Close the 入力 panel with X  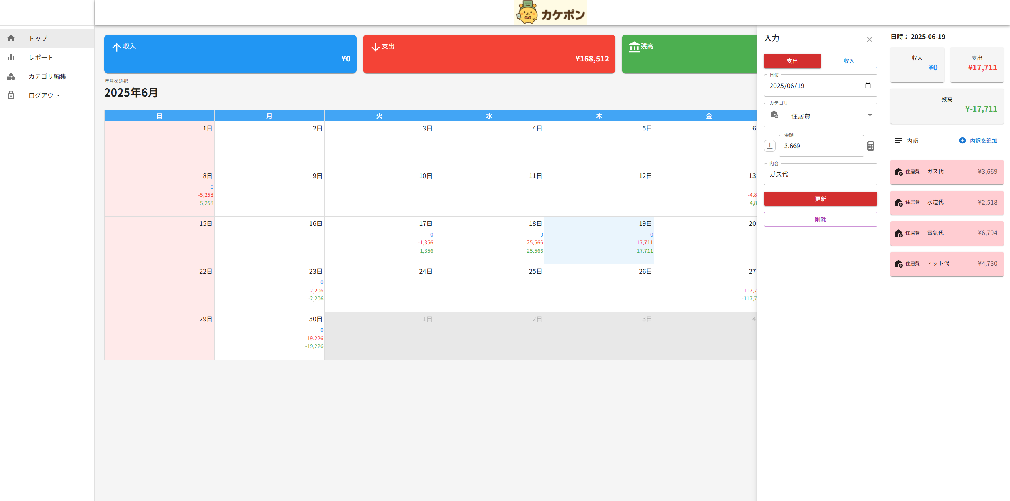[x=869, y=39]
